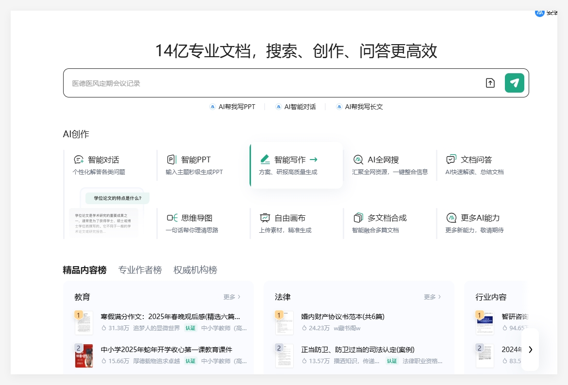Click the right arrow to see more categories
The height and width of the screenshot is (385, 568).
tap(530, 349)
